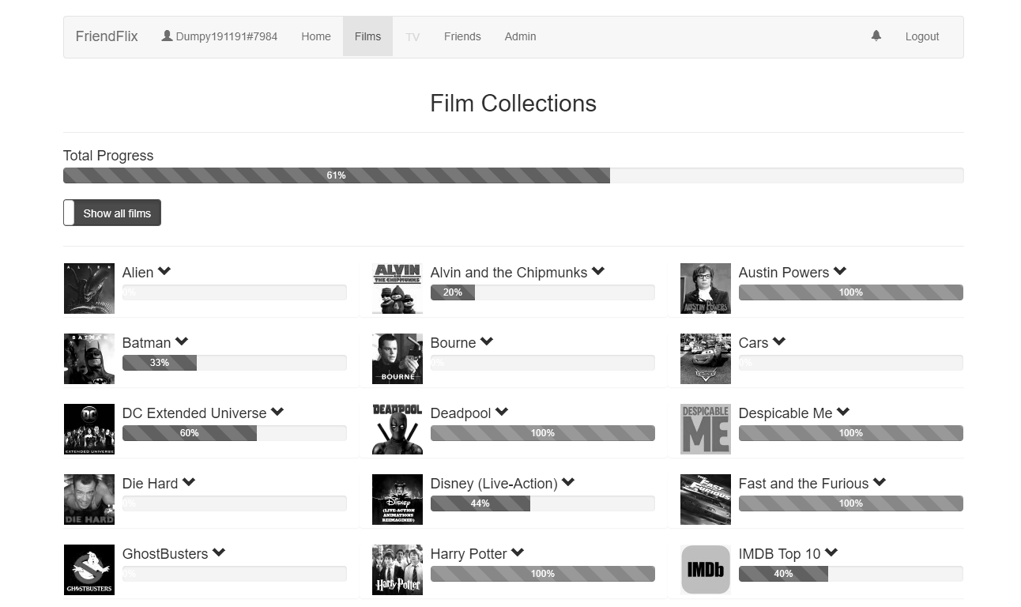Viewport: 1021px width, 607px height.
Task: Expand the Deadpool collection chevron
Action: click(502, 412)
